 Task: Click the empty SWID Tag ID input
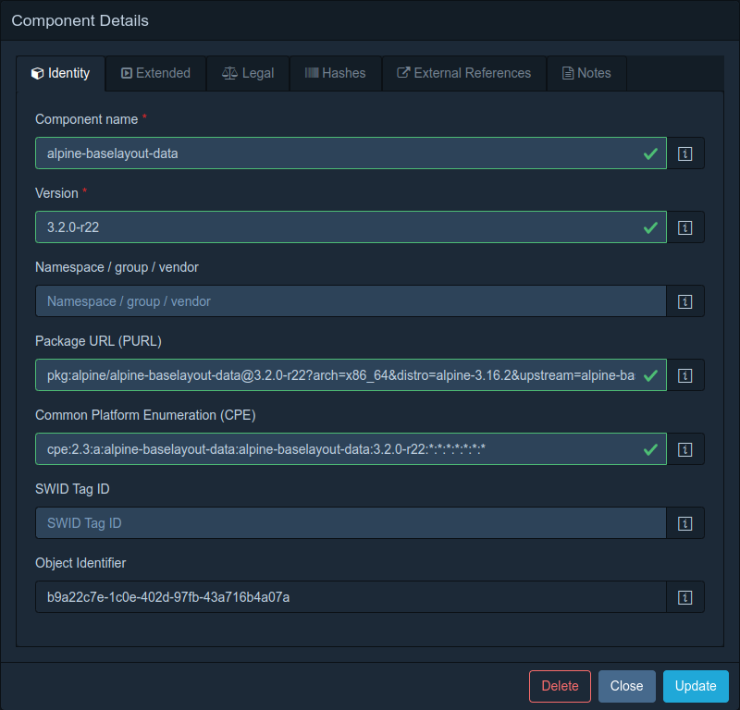pos(351,522)
